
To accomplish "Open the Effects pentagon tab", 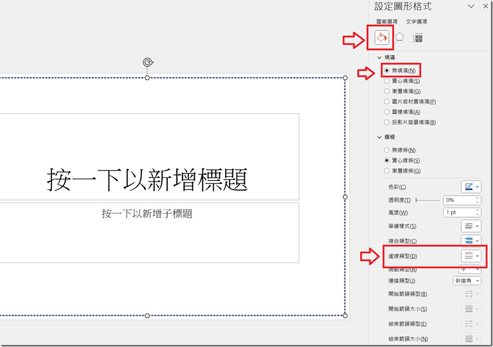I will (399, 37).
